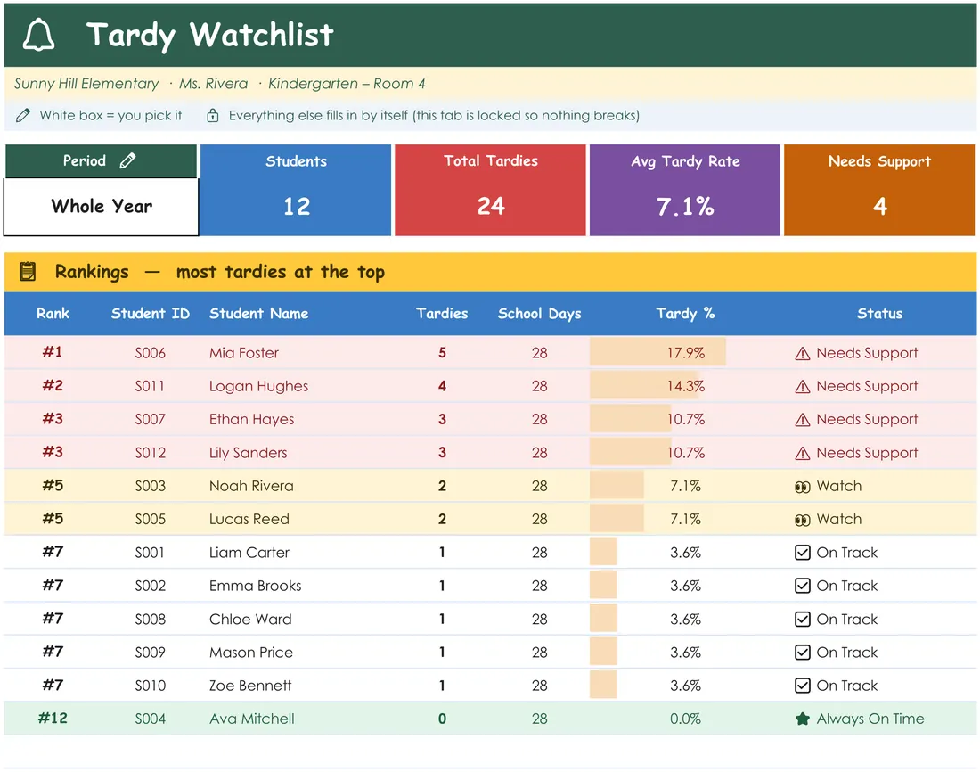Click the bell icon beside Tardy Watchlist

coord(38,35)
